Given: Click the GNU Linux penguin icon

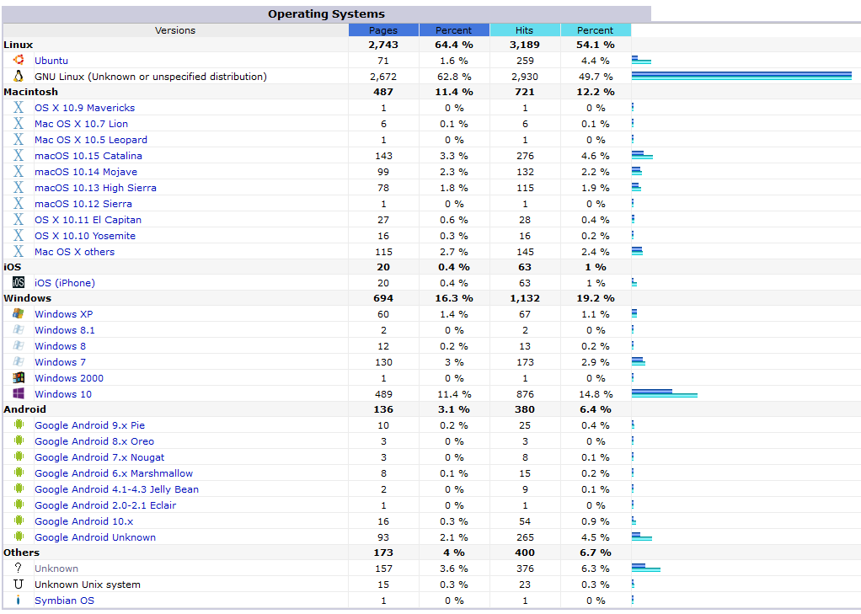Looking at the screenshot, I should click(19, 77).
